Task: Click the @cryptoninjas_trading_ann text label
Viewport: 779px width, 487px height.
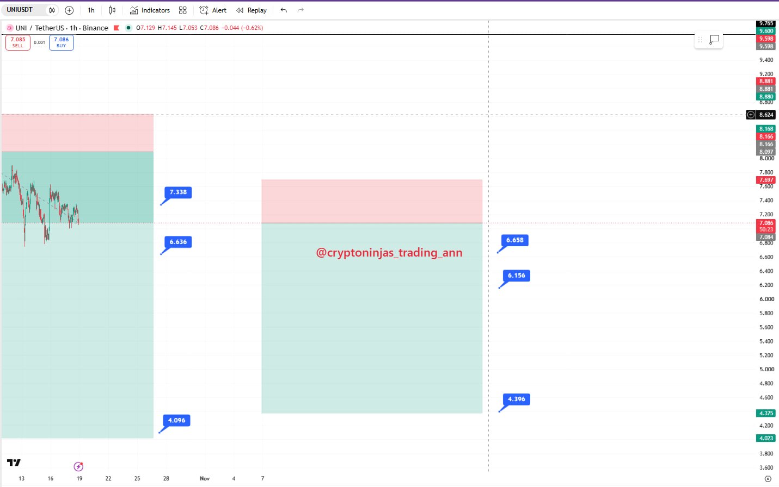Action: click(389, 253)
